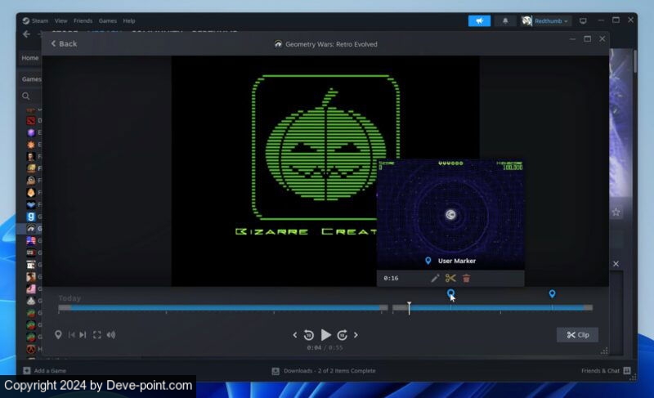654x398 pixels.
Task: Open the Friends menu
Action: 83,20
